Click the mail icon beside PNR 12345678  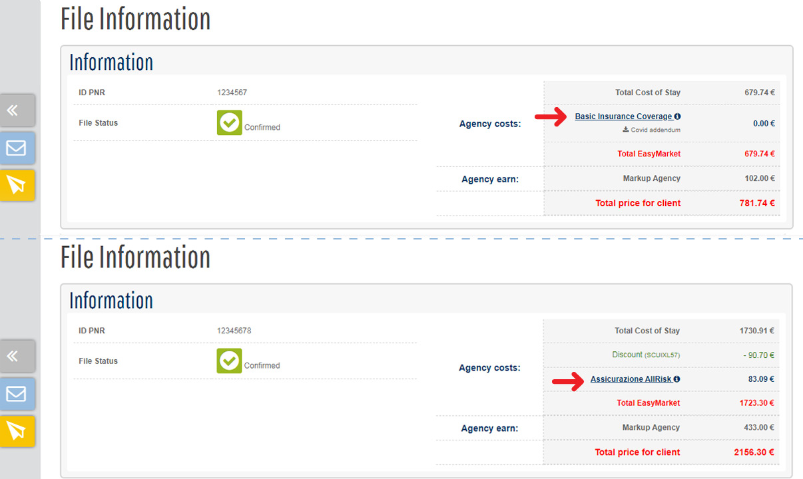(x=16, y=394)
